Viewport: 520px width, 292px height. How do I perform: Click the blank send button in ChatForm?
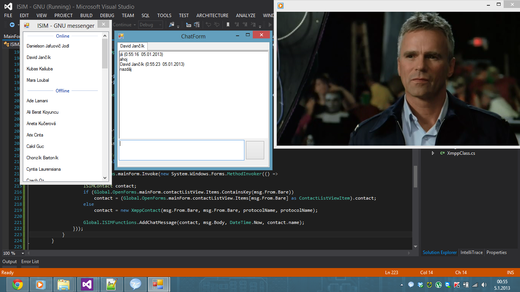click(x=255, y=150)
